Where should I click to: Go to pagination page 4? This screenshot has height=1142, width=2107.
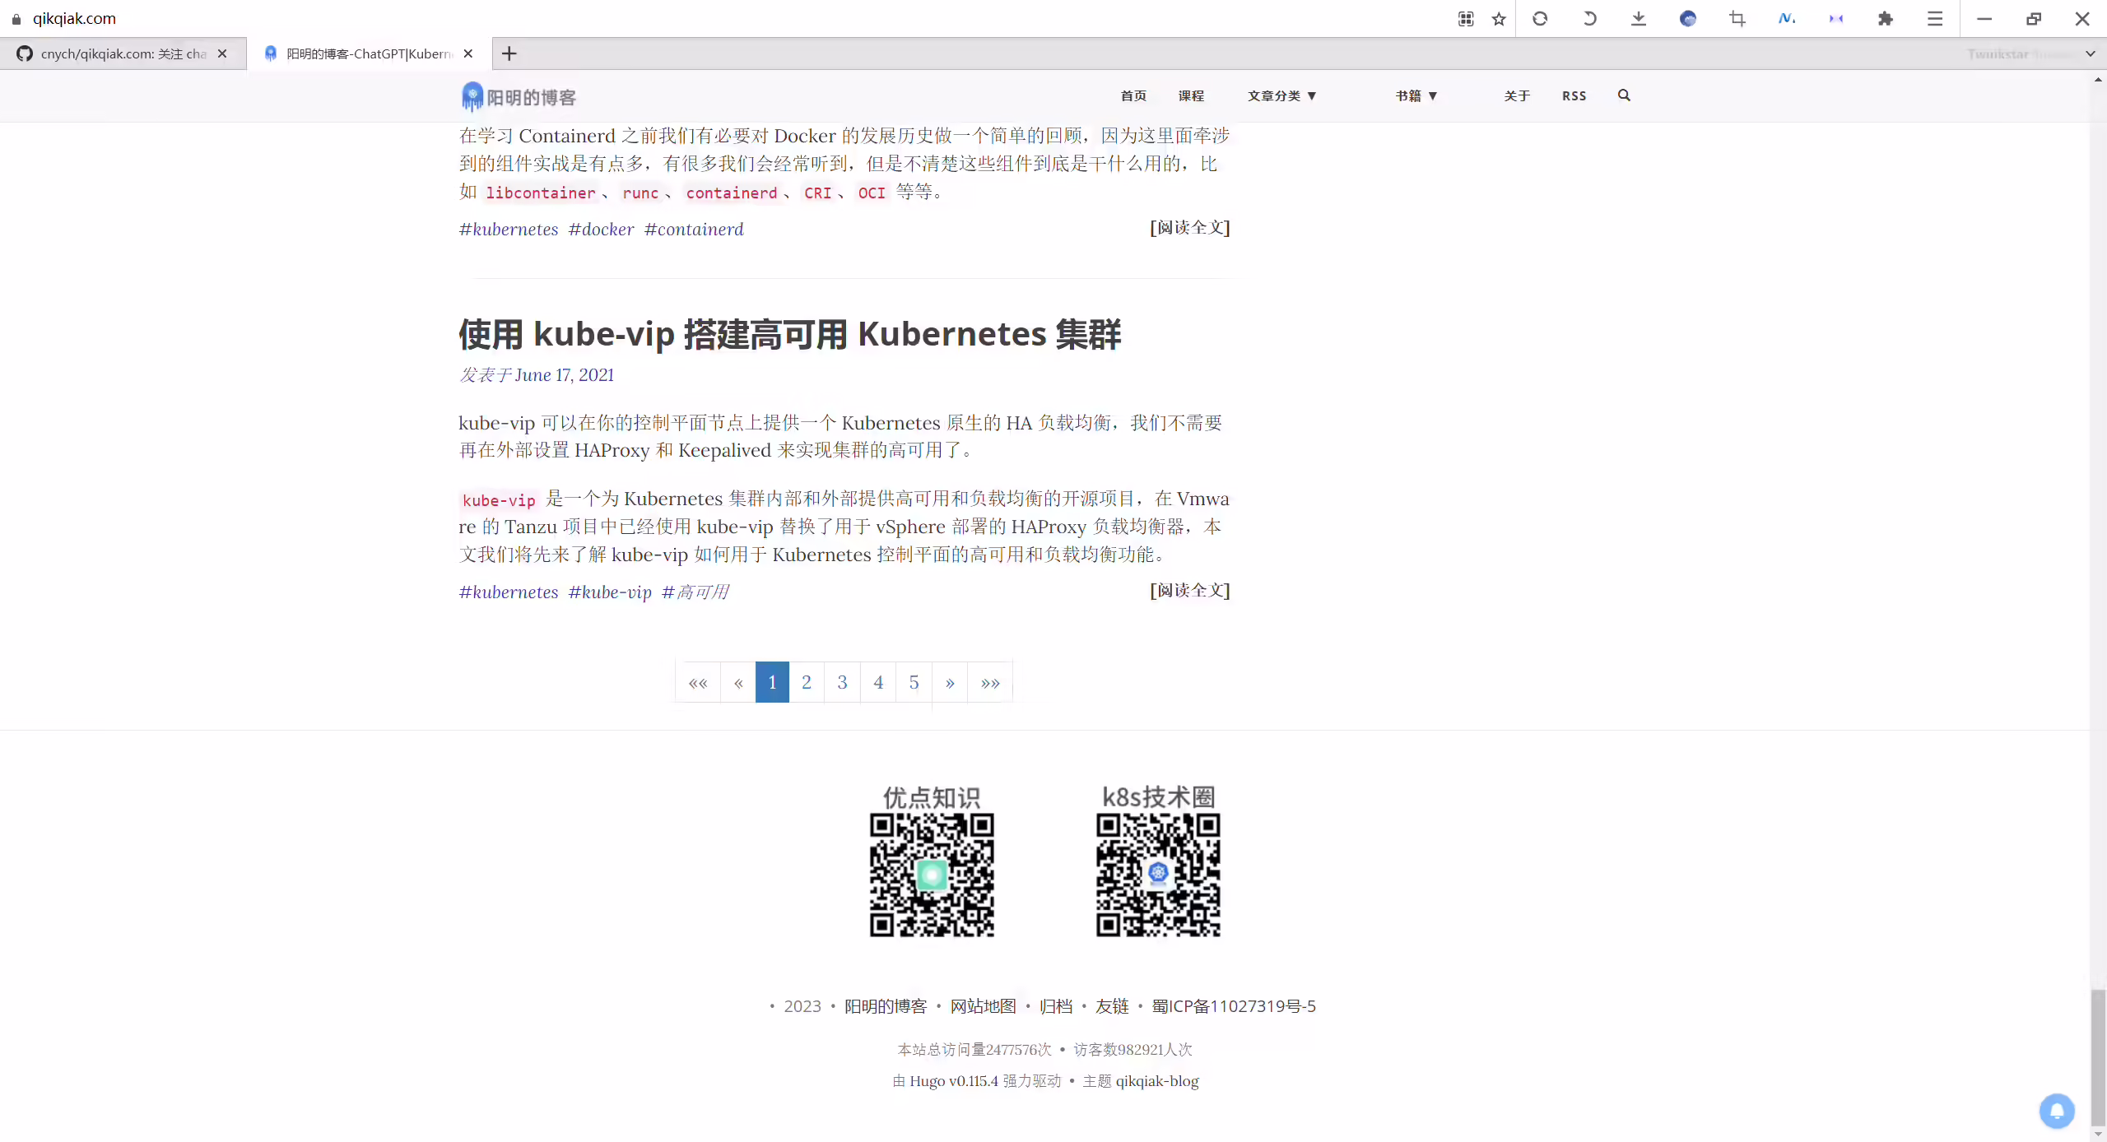point(878,682)
